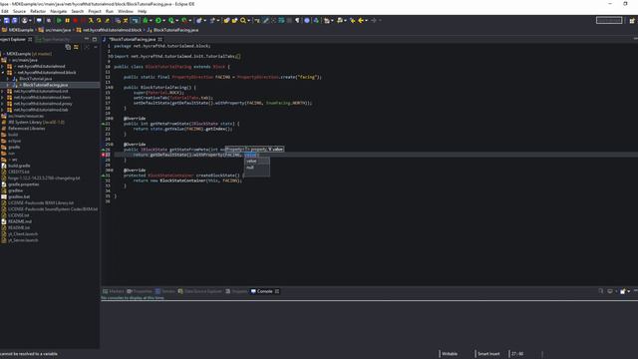This screenshot has width=638, height=359.
Task: Click the yellow Back navigation arrow
Action: (x=361, y=20)
